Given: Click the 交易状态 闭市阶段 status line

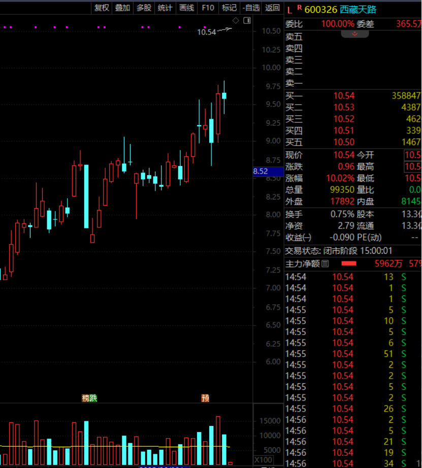Looking at the screenshot, I should point(338,251).
